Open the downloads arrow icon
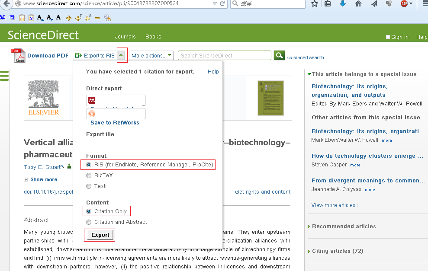The image size is (428, 271). [x=343, y=3]
